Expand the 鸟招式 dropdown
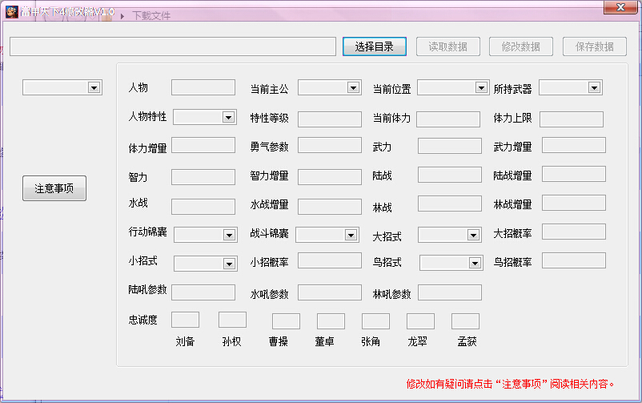Screen dimensions: 642x403 (x=451, y=263)
